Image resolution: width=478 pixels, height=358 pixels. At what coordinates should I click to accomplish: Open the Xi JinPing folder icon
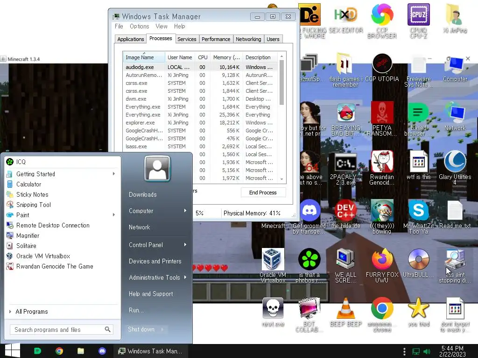(455, 18)
